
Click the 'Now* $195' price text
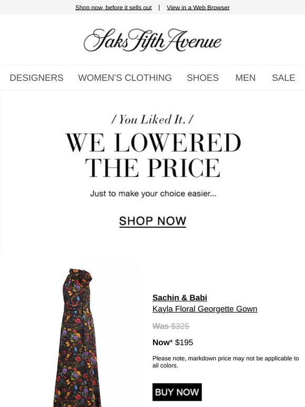pyautogui.click(x=172, y=342)
